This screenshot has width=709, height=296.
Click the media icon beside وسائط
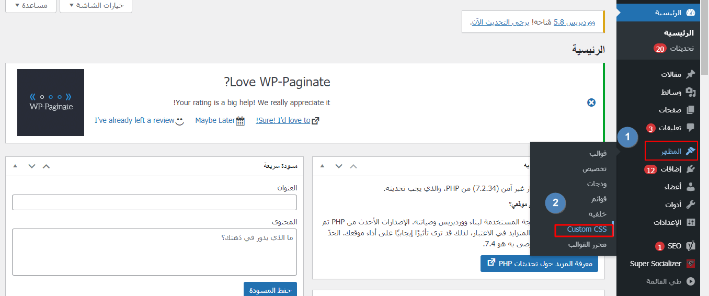[690, 92]
